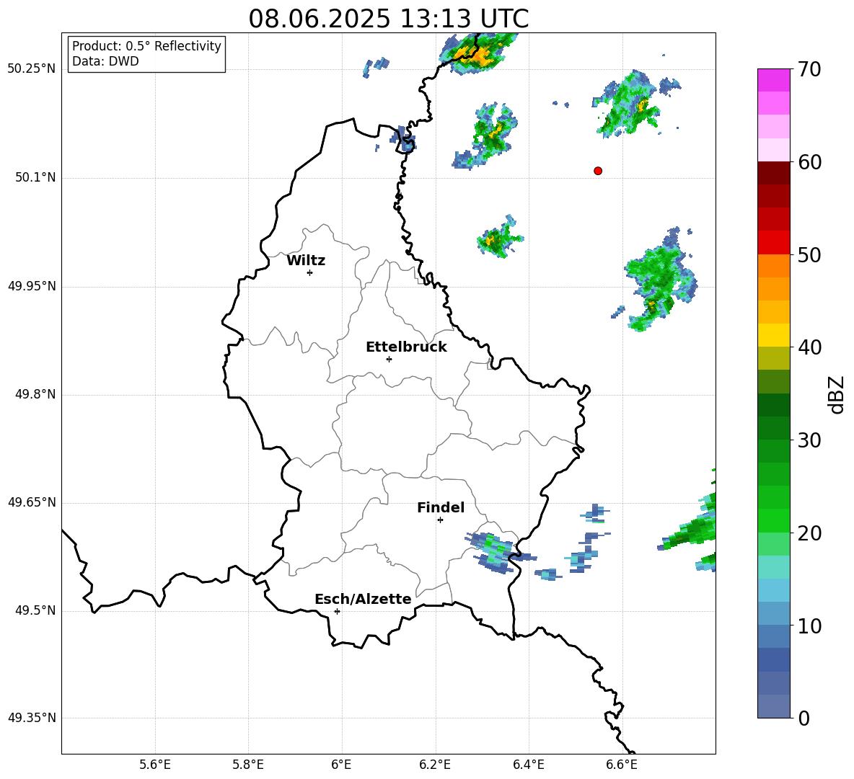This screenshot has width=854, height=779.
Task: Click the 6°E longitude label
Action: coord(341,765)
